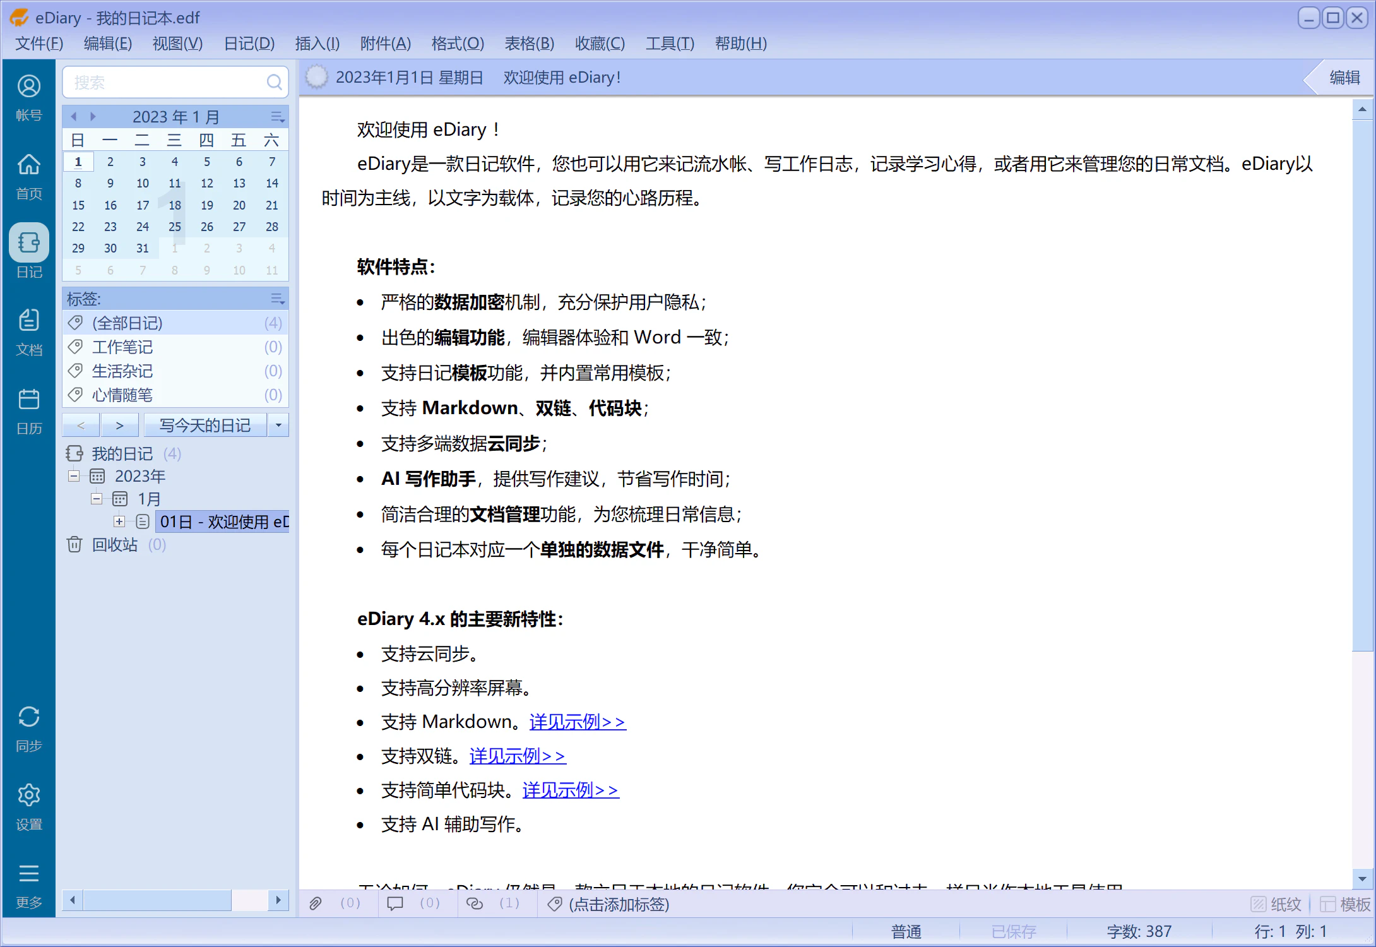Click the 同步 sync icon
The height and width of the screenshot is (947, 1376).
tap(28, 717)
